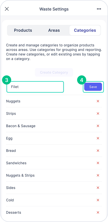This screenshot has width=108, height=222.
Task: Remove the Strips category via red X
Action: point(98,113)
